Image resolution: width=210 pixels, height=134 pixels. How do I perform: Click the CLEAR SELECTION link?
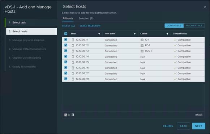[90, 26]
